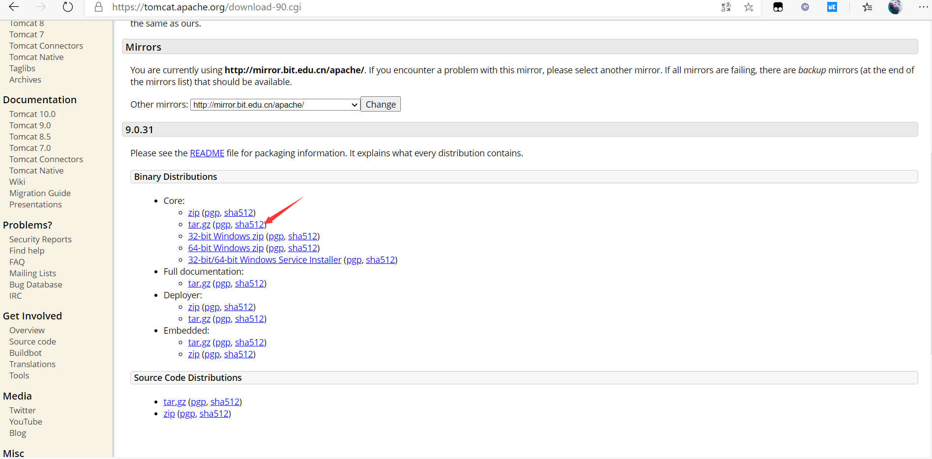Download Embedded tar.gz file
The height and width of the screenshot is (459, 932).
199,343
